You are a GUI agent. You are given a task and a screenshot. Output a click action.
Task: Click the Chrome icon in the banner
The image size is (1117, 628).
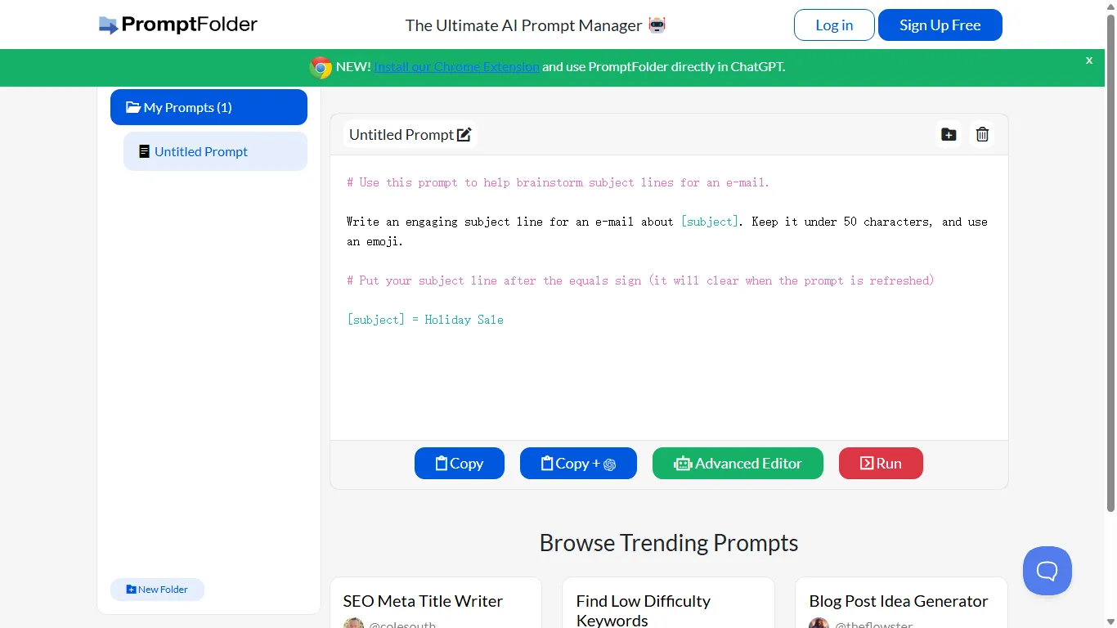(319, 67)
